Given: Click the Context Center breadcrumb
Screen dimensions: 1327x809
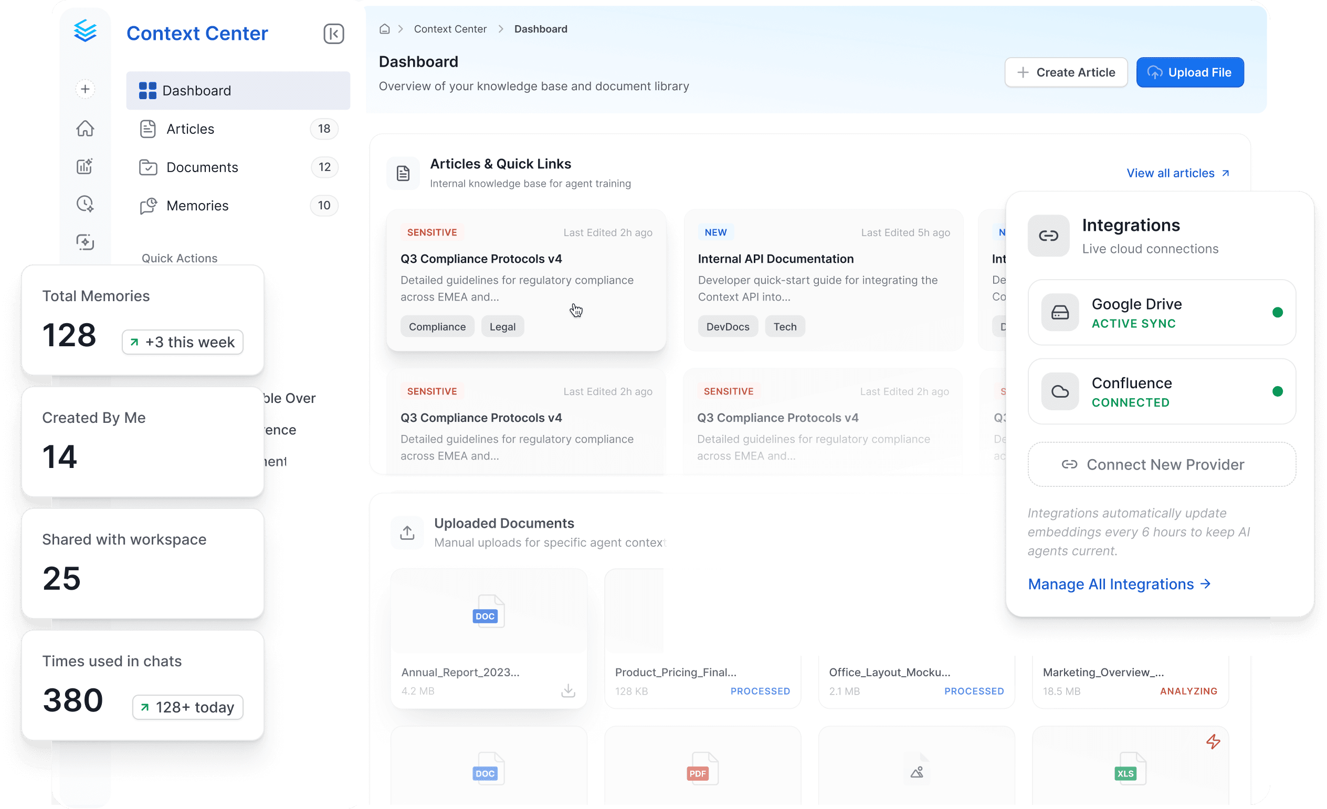Looking at the screenshot, I should click(450, 29).
